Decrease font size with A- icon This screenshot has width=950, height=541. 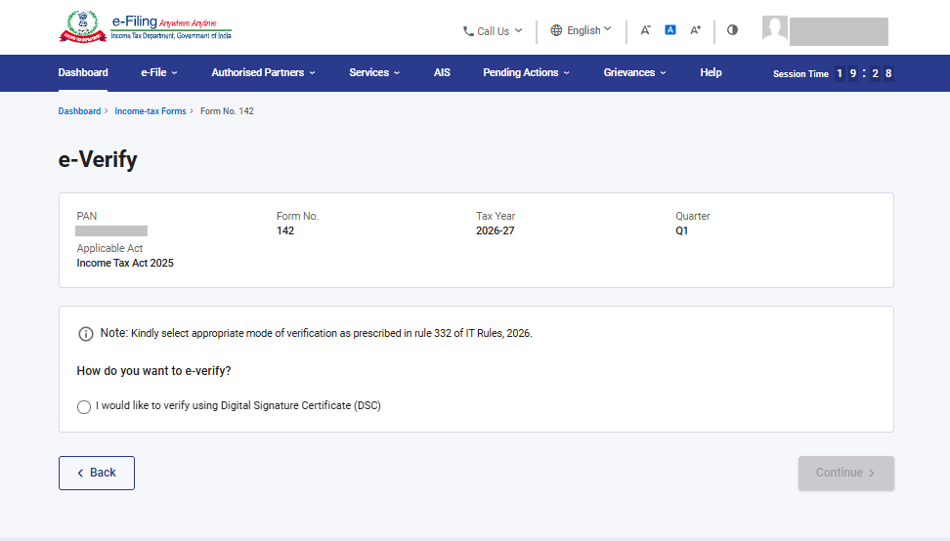[x=645, y=30]
